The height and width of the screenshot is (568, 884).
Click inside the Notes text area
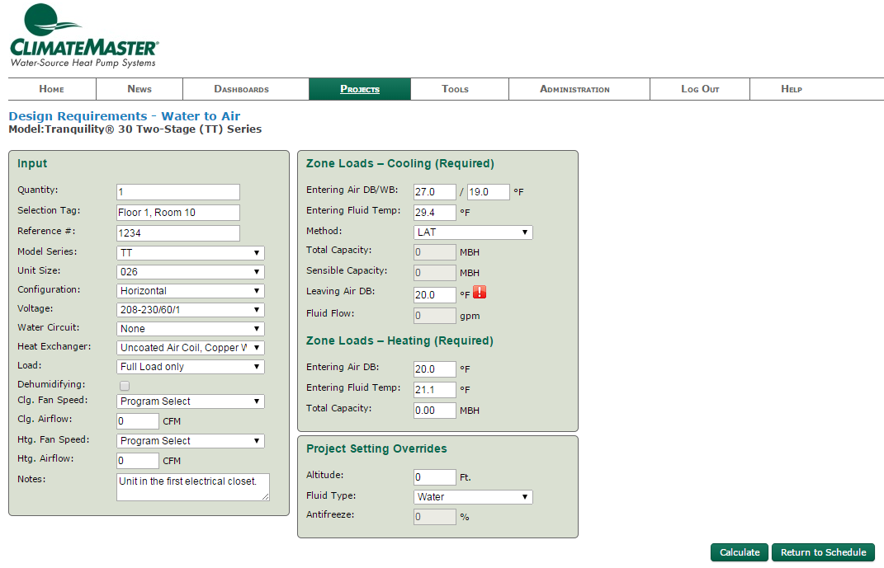(x=193, y=487)
